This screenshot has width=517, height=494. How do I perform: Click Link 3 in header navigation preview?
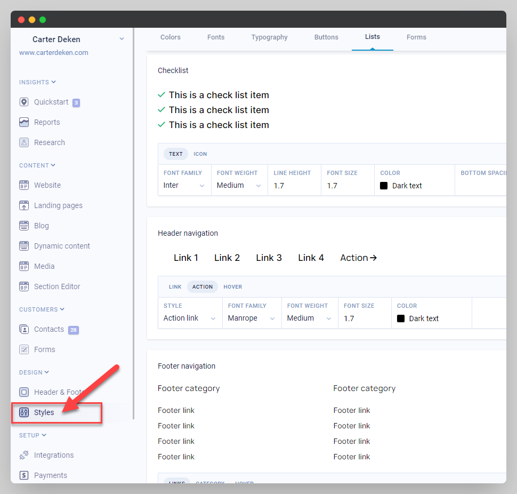tap(269, 258)
